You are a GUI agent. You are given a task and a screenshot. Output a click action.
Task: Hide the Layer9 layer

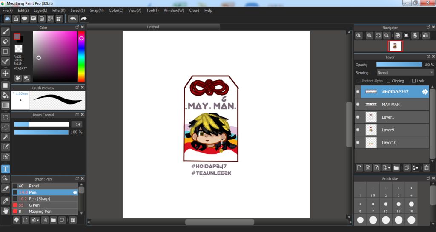[x=358, y=130]
